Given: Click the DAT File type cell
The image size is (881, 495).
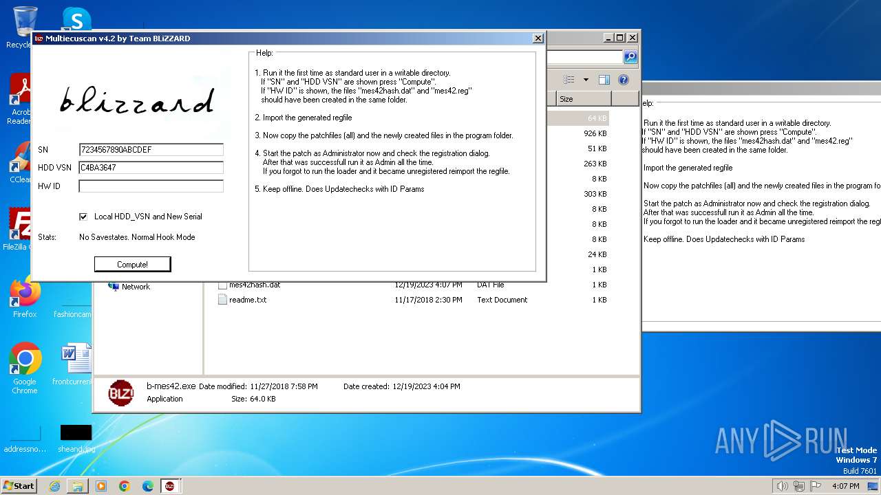Looking at the screenshot, I should pos(490,285).
